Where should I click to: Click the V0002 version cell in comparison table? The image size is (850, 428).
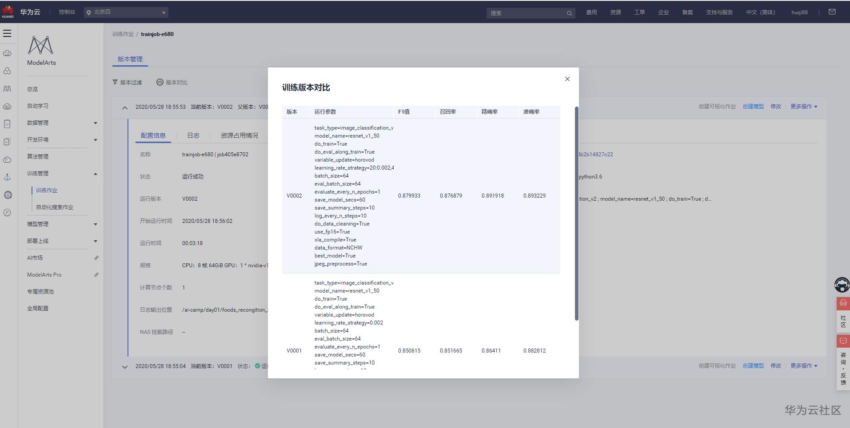point(294,196)
